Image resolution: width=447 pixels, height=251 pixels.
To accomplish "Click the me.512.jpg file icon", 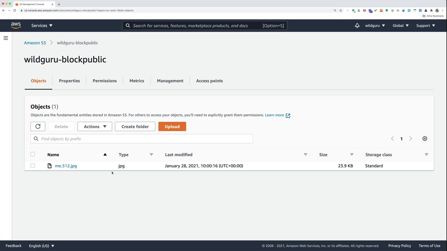I will (50, 166).
